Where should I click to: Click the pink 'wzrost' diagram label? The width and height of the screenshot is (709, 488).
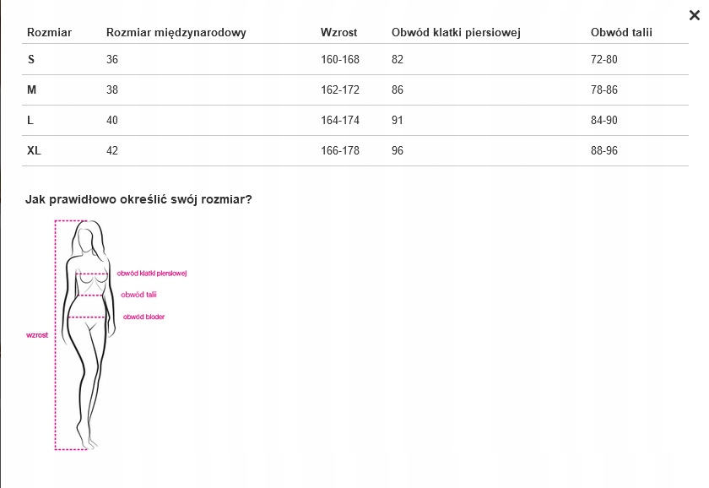[37, 335]
